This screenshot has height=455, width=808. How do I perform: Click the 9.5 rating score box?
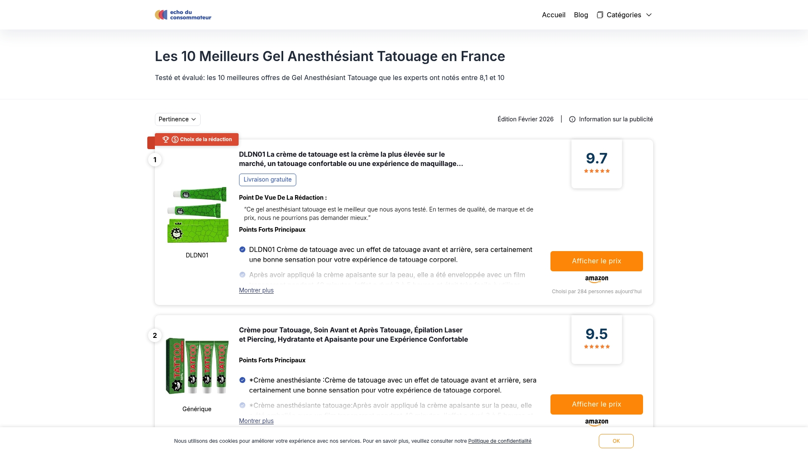(596, 339)
